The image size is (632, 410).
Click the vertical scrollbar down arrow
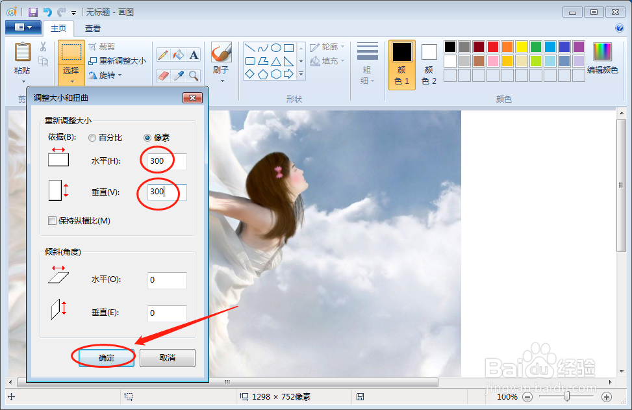coord(622,371)
